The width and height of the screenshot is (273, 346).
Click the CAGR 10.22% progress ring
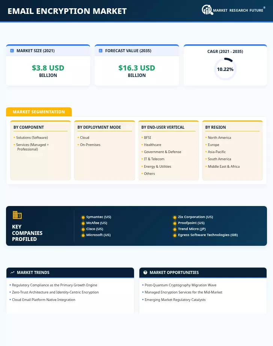click(x=225, y=69)
